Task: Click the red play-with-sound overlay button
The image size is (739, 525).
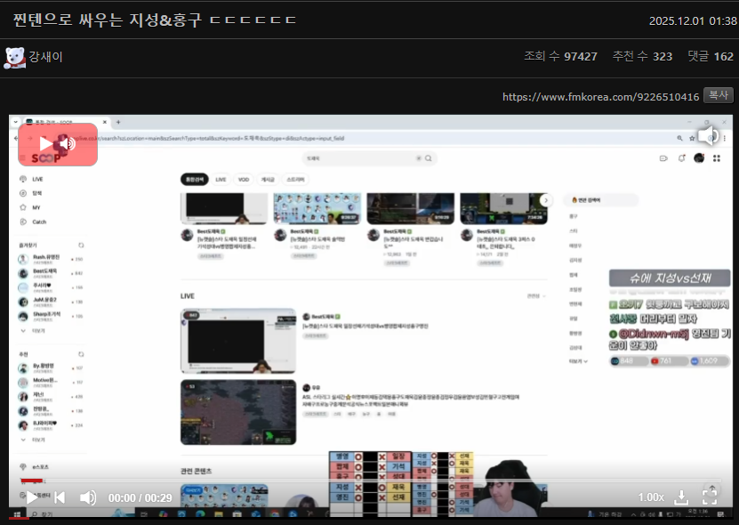Action: (58, 144)
